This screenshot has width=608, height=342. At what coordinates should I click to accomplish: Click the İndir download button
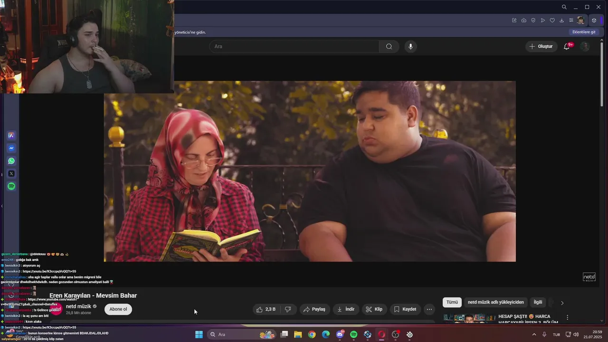[x=346, y=309]
